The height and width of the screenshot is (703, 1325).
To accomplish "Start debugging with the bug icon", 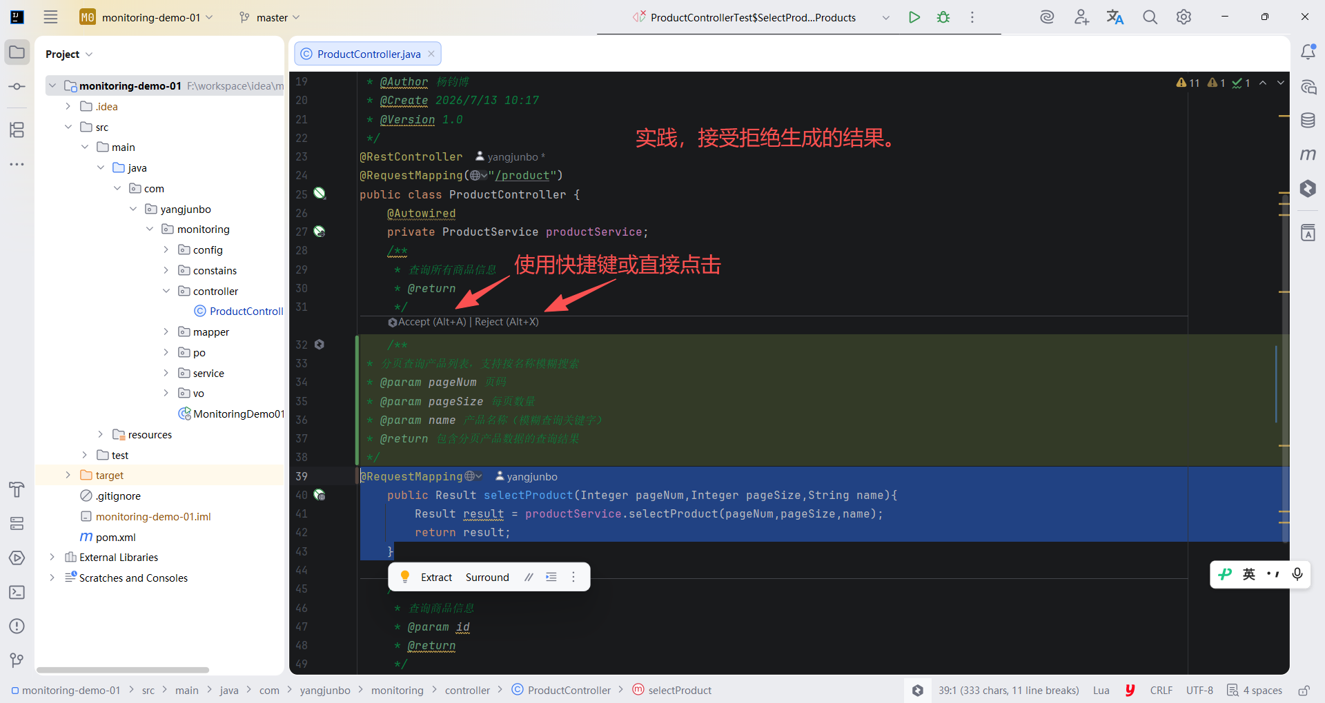I will 943,17.
